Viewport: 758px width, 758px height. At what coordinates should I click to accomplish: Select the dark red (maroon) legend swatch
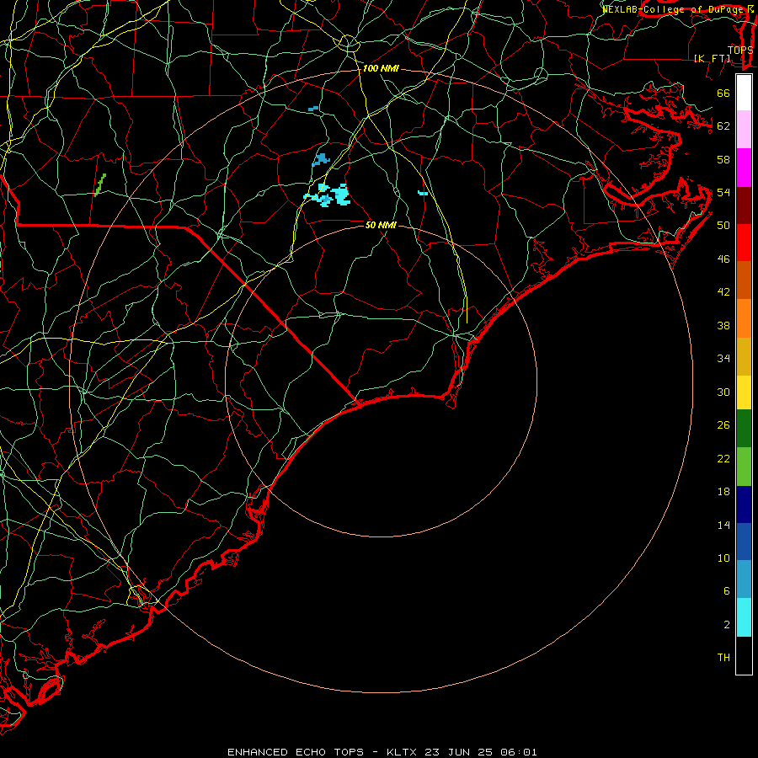pyautogui.click(x=744, y=206)
